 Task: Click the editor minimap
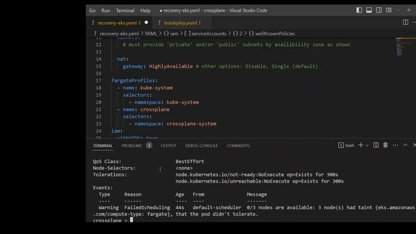coord(405,47)
